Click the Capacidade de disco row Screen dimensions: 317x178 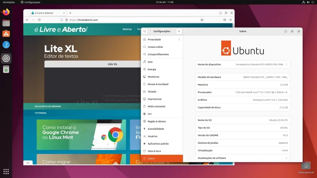click(242, 108)
